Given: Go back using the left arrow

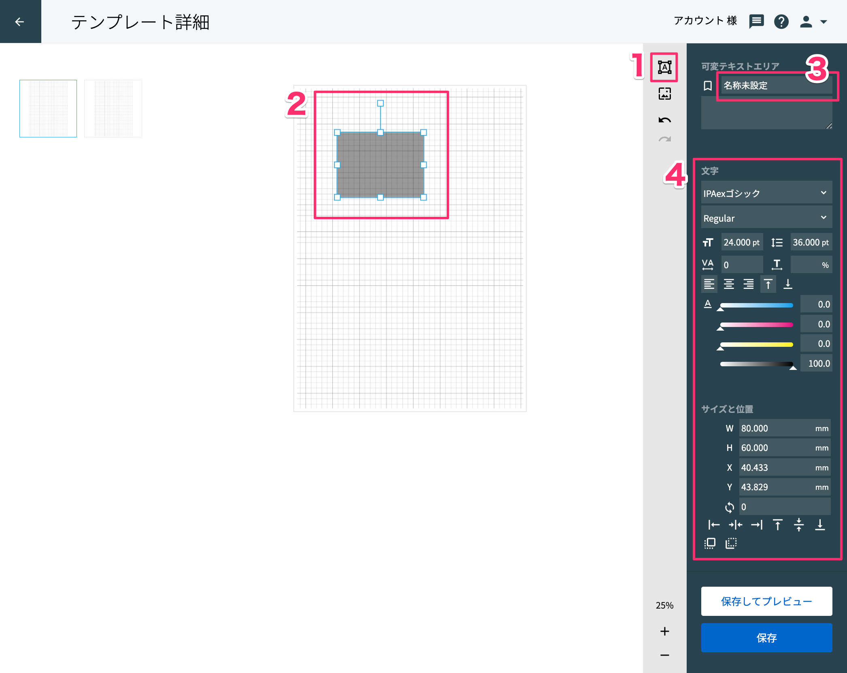Looking at the screenshot, I should point(20,21).
